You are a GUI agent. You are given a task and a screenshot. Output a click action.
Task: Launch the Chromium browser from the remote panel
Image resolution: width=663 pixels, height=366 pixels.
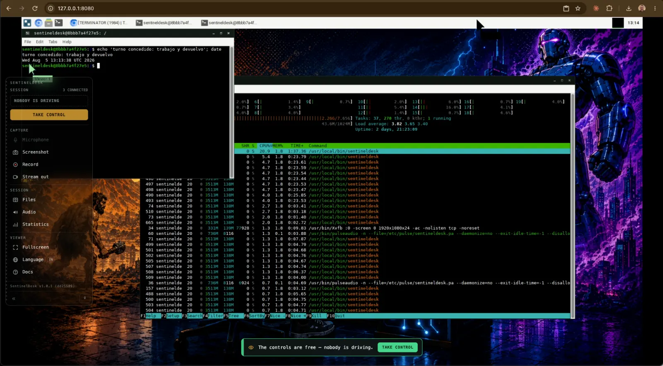(38, 23)
